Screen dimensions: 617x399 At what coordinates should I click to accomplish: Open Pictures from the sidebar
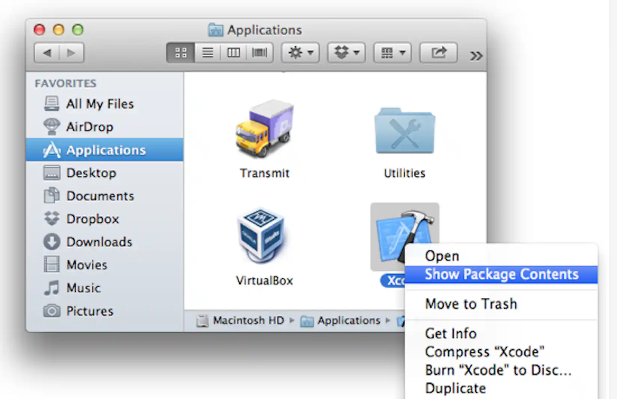point(105,311)
